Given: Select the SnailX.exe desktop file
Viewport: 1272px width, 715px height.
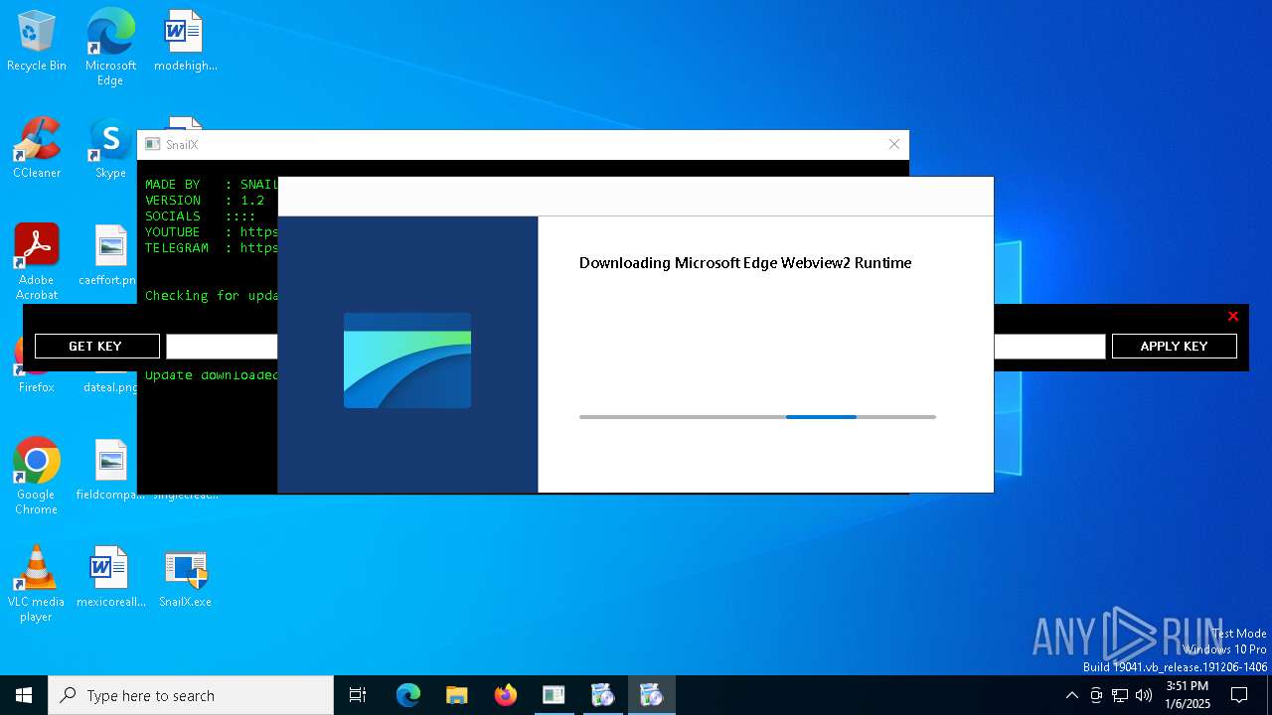Looking at the screenshot, I should coord(185,577).
